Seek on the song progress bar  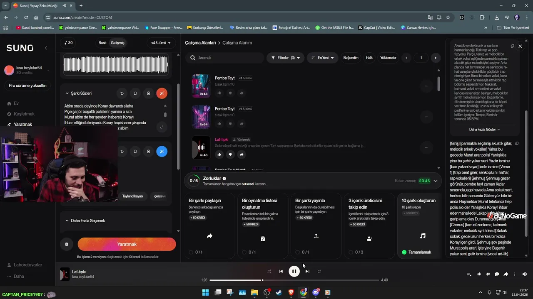(x=294, y=280)
